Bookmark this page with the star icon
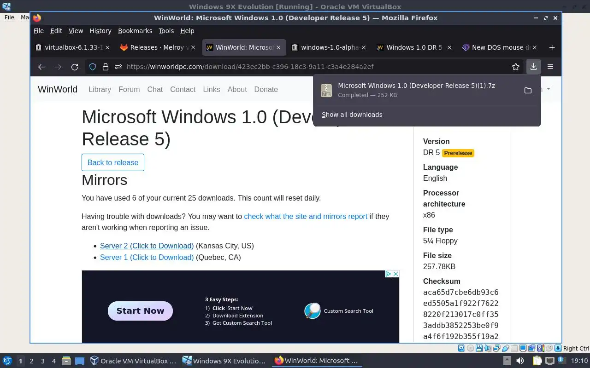Screen dimensions: 590x368 coord(516,67)
